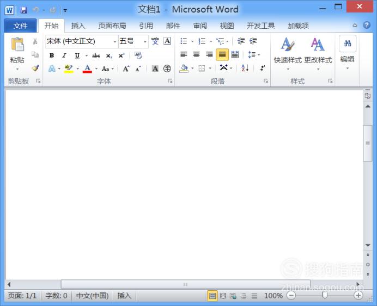Switch to print layout view
377x306 pixels.
pyautogui.click(x=212, y=296)
